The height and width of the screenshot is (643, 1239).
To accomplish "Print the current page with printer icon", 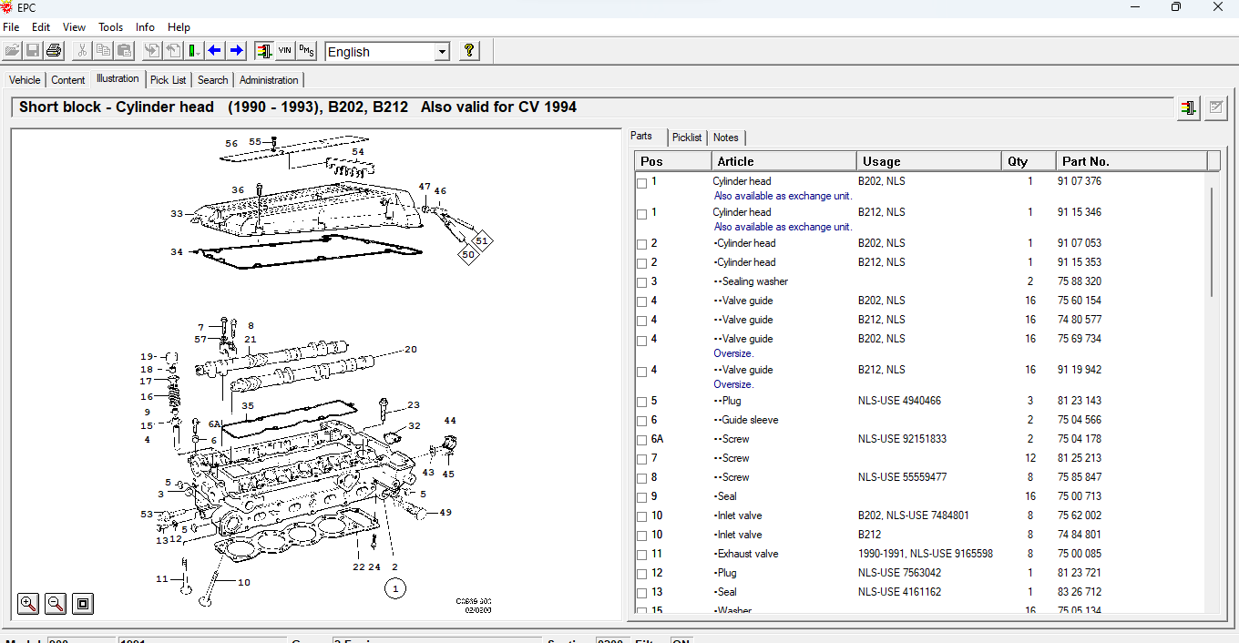I will [54, 51].
